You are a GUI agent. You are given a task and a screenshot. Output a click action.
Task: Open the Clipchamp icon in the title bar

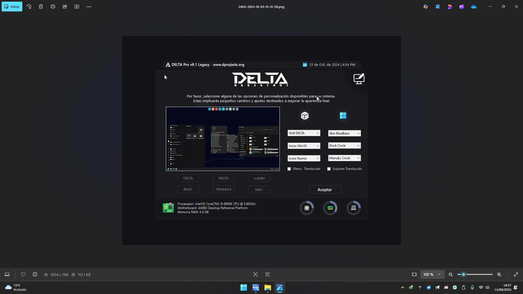coord(462,7)
